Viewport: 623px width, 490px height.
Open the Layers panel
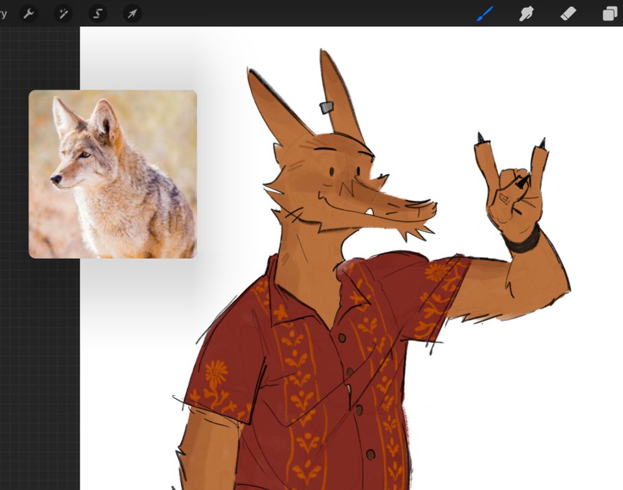[610, 14]
